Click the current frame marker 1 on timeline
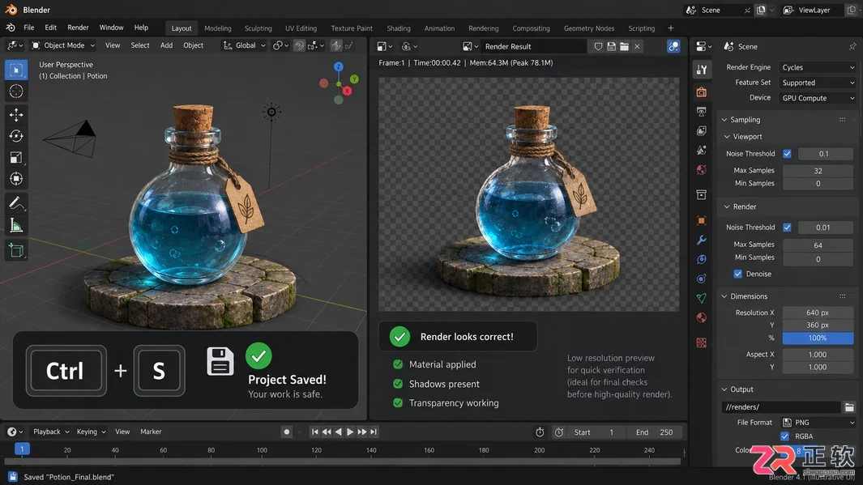 tap(22, 449)
